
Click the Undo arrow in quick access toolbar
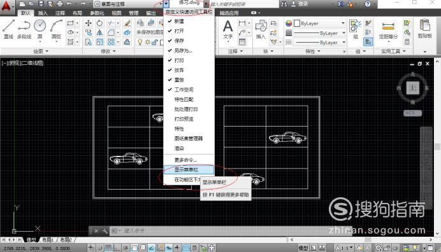click(69, 4)
